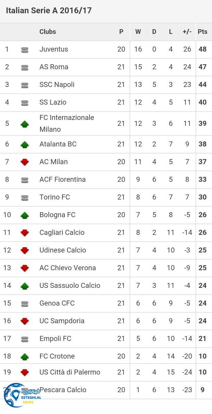Sort by the Pts column header
This screenshot has height=414, width=212.
[x=202, y=32]
